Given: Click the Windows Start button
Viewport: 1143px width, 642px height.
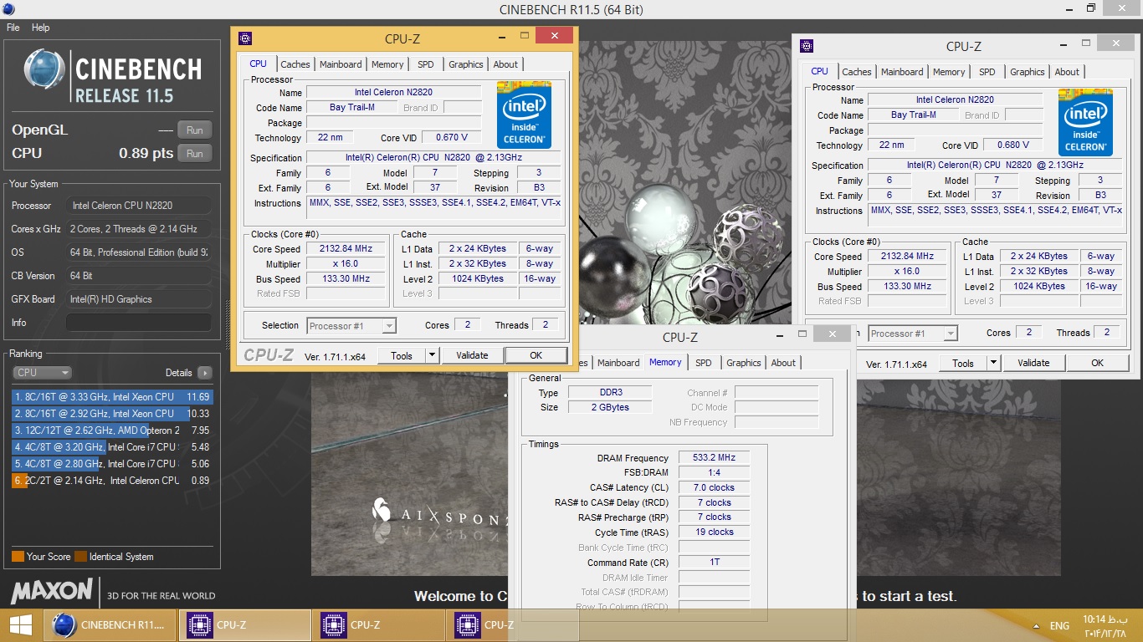Looking at the screenshot, I should coord(21,624).
